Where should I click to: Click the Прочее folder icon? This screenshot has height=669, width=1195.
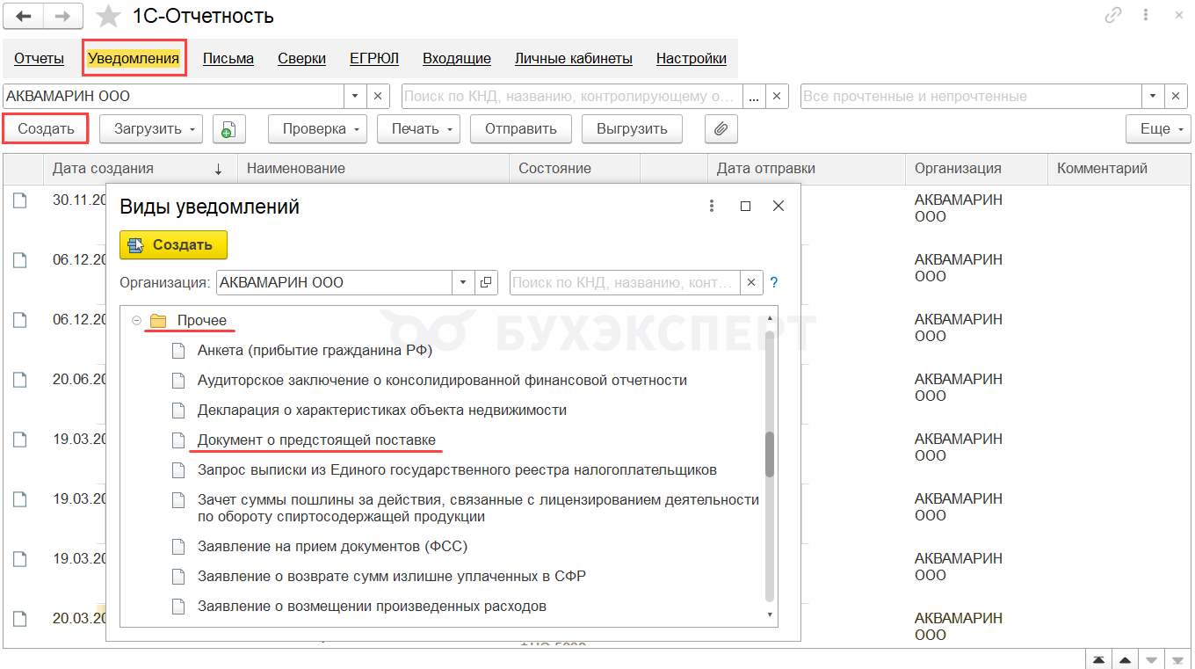click(x=158, y=321)
